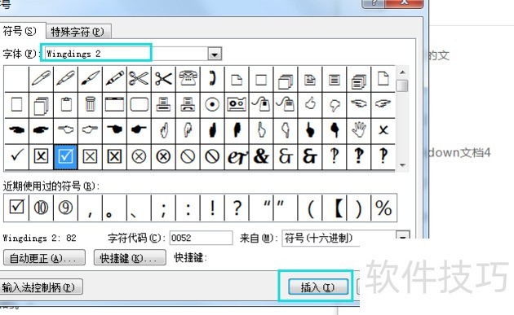Select the thumbs up hand symbol
The width and height of the screenshot is (514, 315).
click(310, 104)
